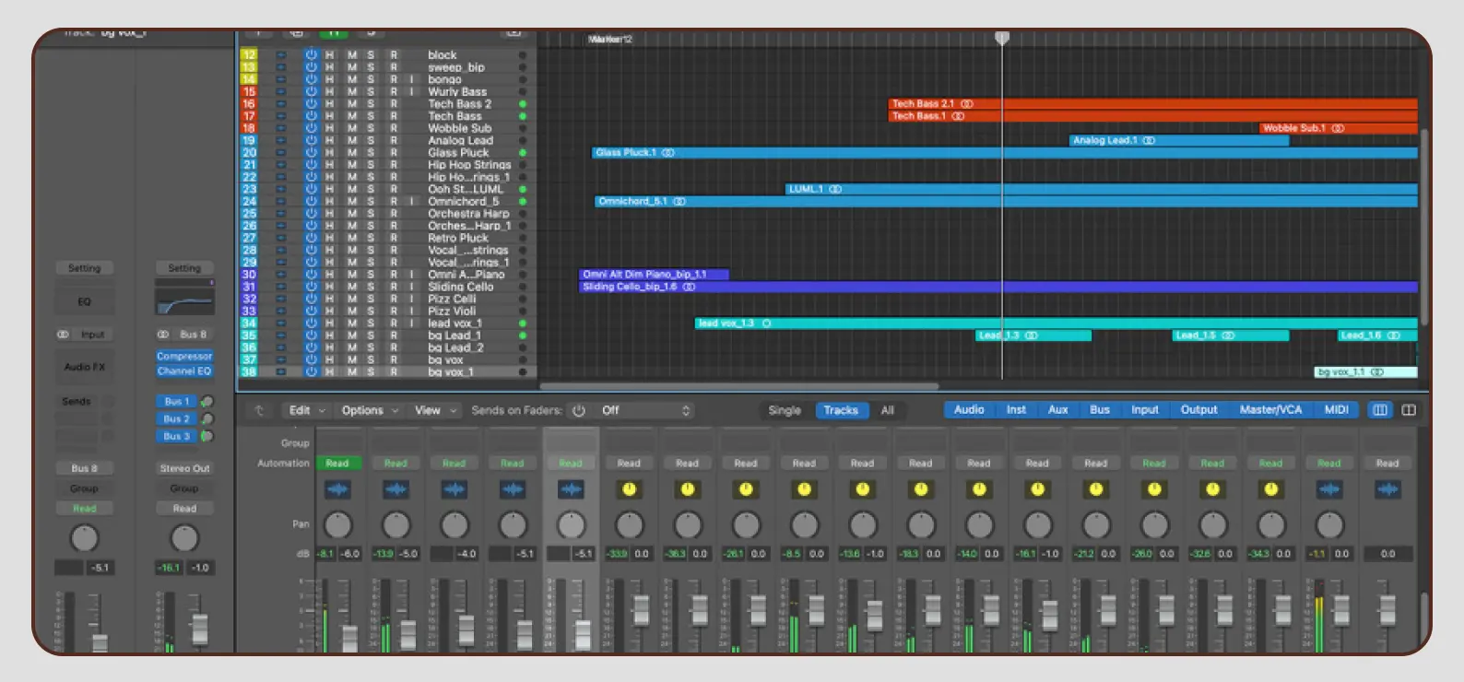Viewport: 1464px width, 682px height.
Task: Click track icon of Sliding Cello track
Action: [x=281, y=287]
